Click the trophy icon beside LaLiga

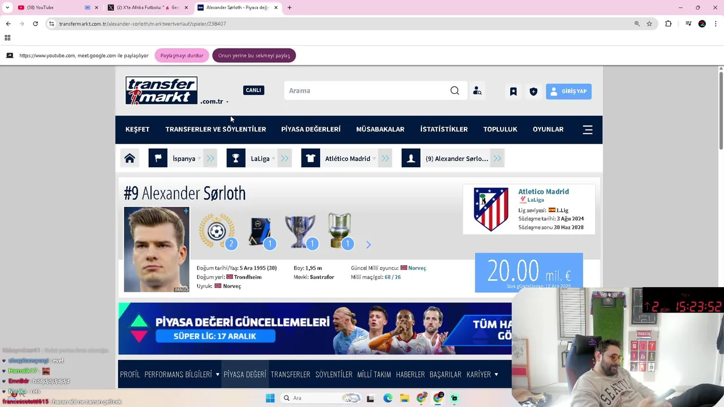[x=236, y=158]
